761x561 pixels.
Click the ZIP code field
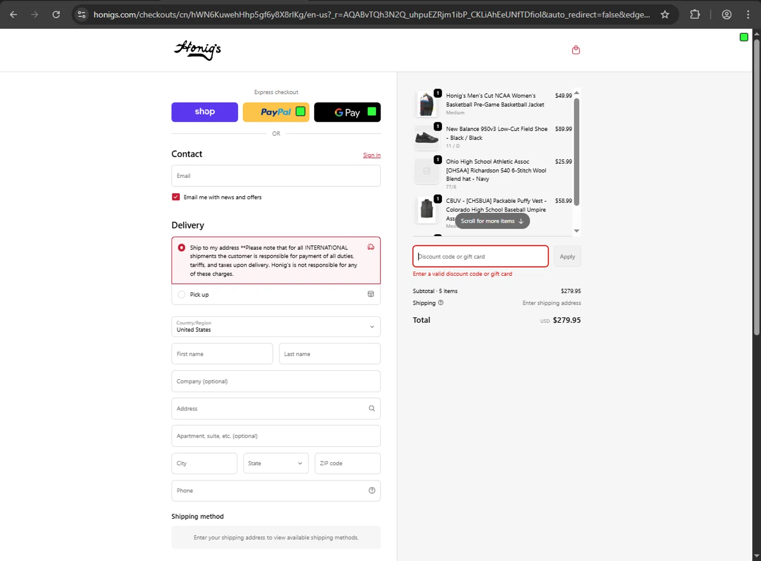click(x=348, y=463)
